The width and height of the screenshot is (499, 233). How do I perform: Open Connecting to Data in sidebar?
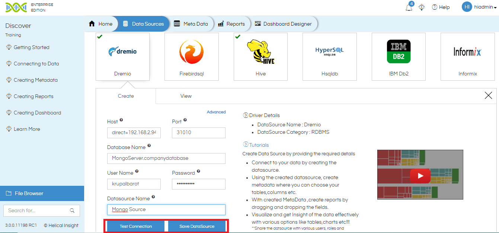tap(36, 64)
